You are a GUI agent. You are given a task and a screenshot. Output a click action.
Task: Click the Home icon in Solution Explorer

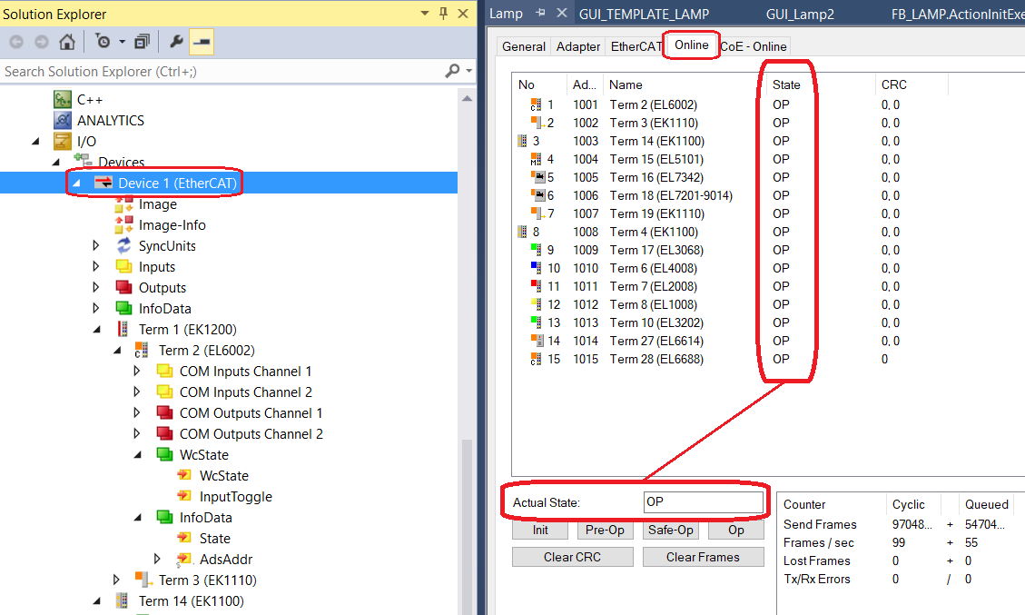pos(67,43)
